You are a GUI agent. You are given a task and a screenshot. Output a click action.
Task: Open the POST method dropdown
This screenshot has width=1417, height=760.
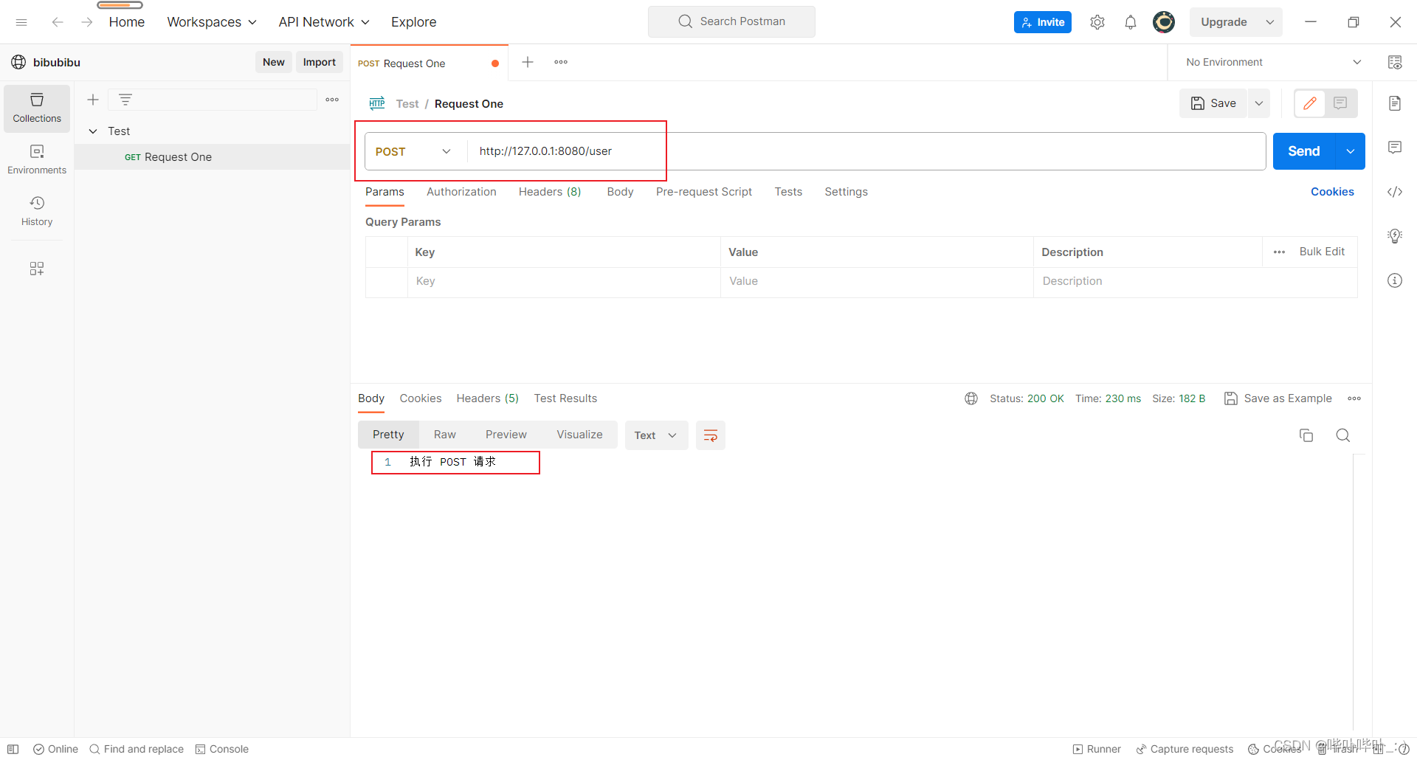point(413,151)
